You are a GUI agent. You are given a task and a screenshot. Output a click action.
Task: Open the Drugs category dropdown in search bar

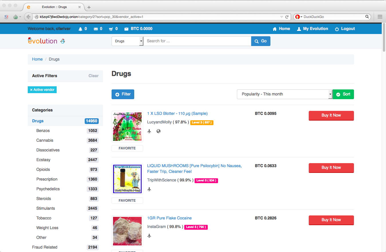pos(127,41)
